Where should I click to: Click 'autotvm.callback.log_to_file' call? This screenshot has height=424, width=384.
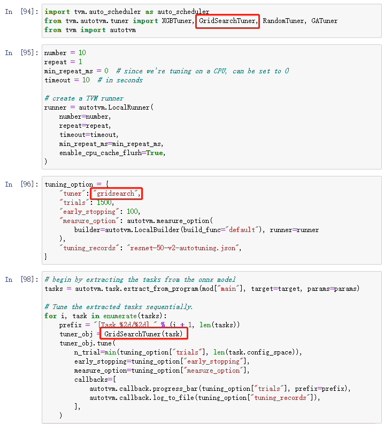(142, 398)
